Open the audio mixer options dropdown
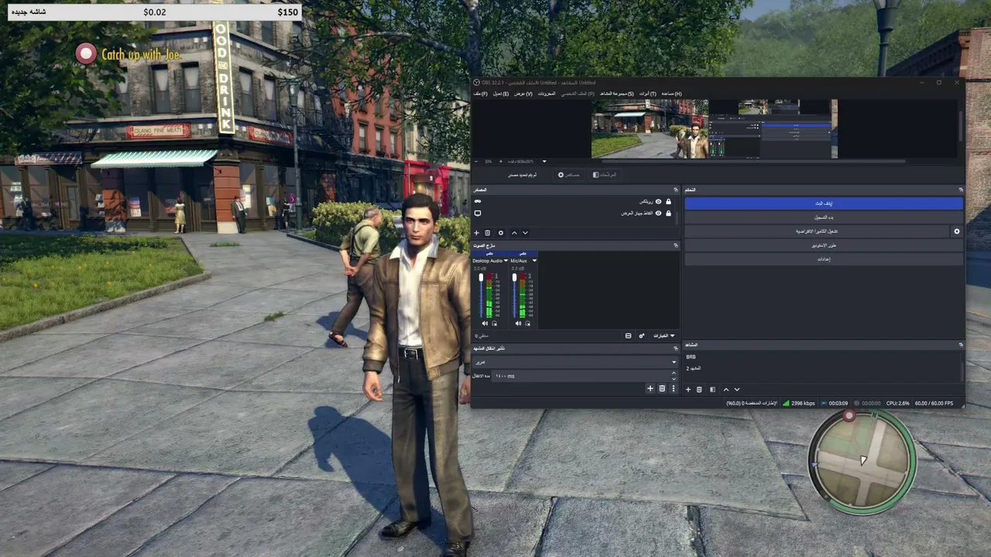Viewport: 991px width, 557px height. (663, 336)
